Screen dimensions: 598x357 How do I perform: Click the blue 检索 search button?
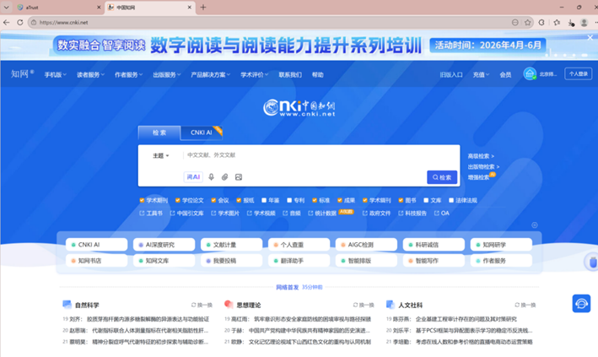coord(442,177)
